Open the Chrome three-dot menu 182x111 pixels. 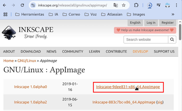177,5
